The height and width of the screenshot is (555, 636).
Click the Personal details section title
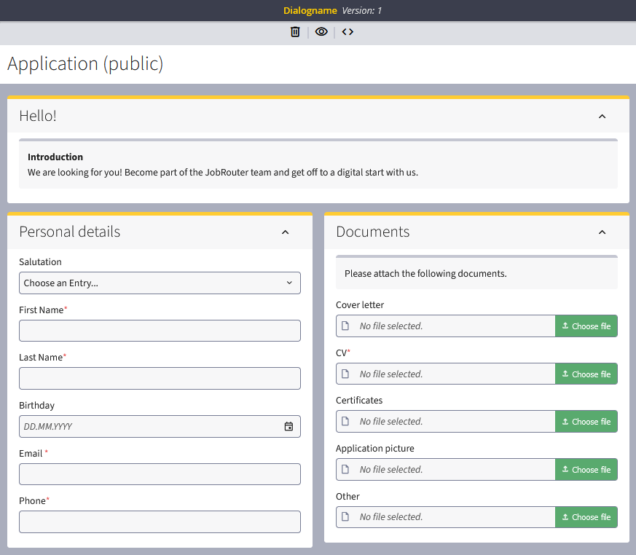(x=70, y=232)
